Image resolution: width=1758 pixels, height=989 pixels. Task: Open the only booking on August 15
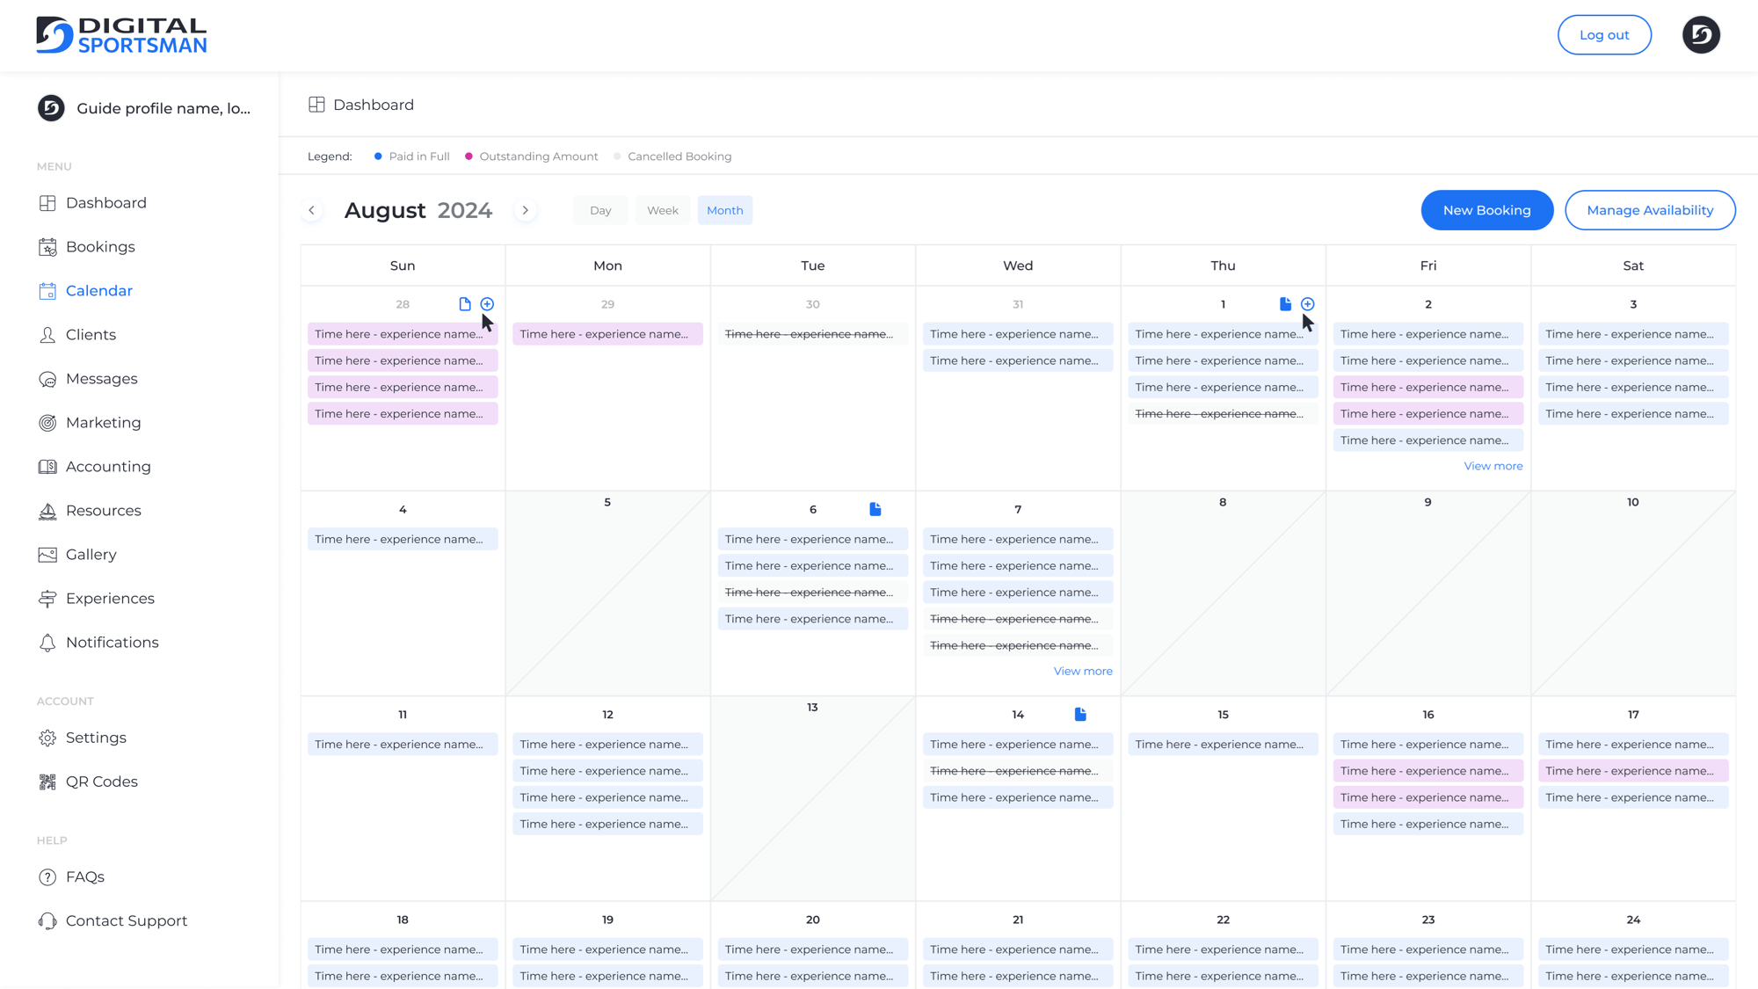tap(1223, 744)
